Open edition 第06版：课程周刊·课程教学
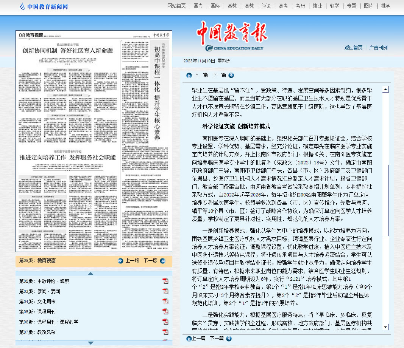404x348 pixels. coord(49,322)
